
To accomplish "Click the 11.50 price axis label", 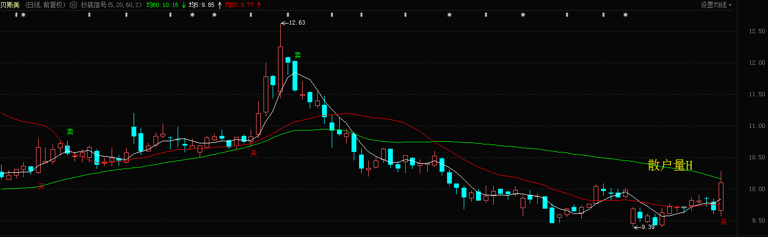I will click(x=757, y=94).
